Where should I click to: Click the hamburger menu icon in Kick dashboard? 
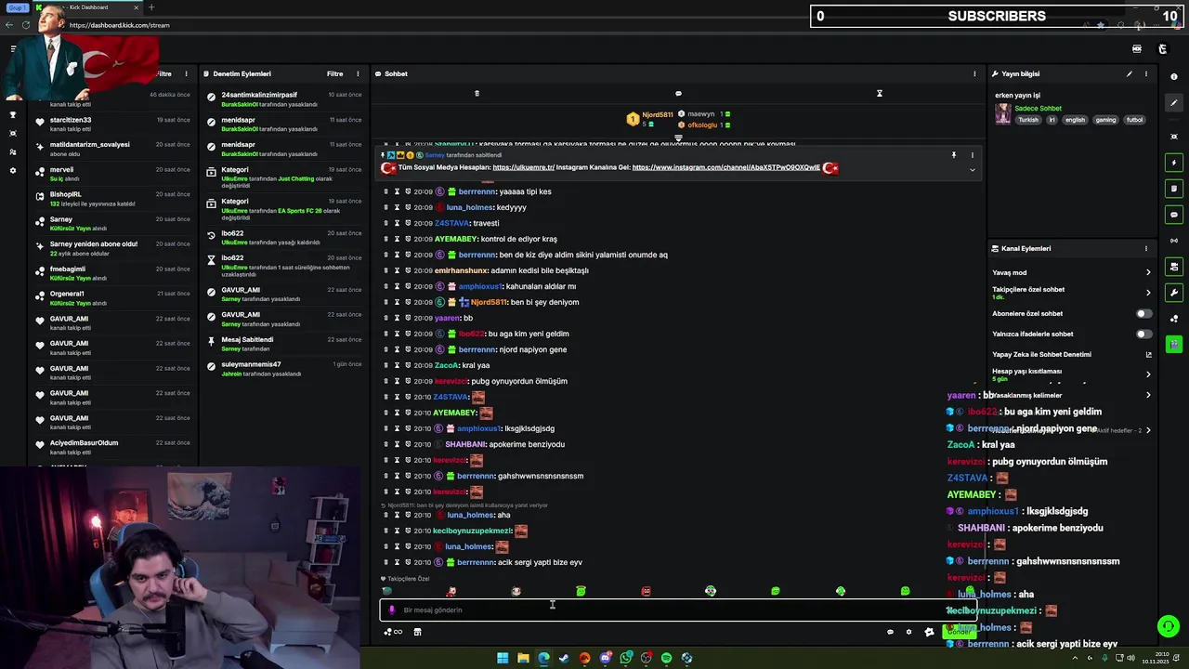[x=13, y=48]
